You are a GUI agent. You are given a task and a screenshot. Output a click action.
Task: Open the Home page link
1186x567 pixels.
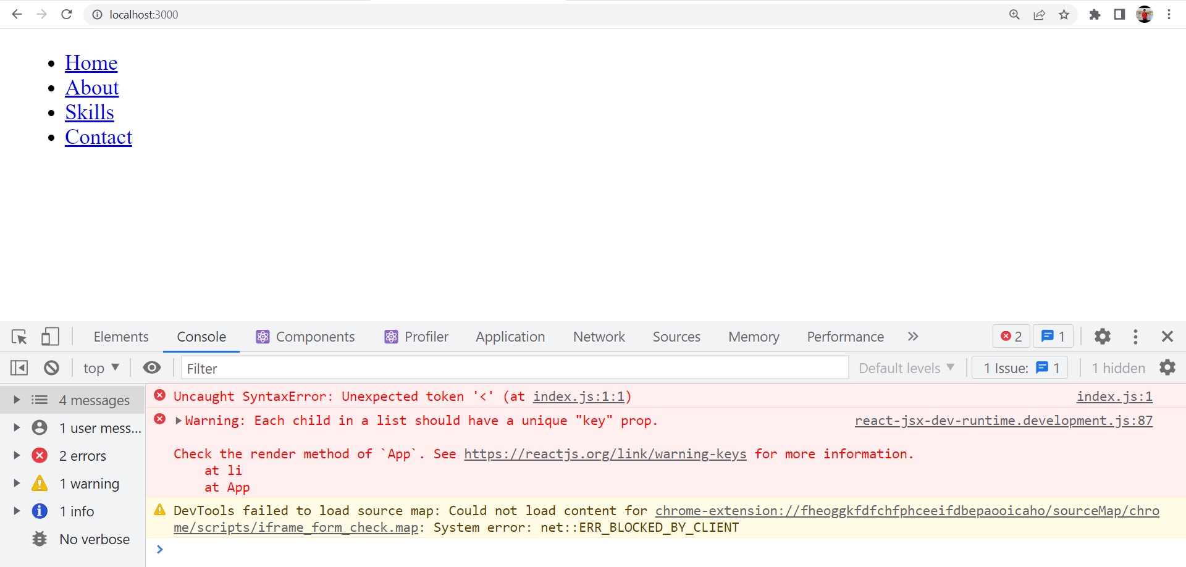coord(91,63)
